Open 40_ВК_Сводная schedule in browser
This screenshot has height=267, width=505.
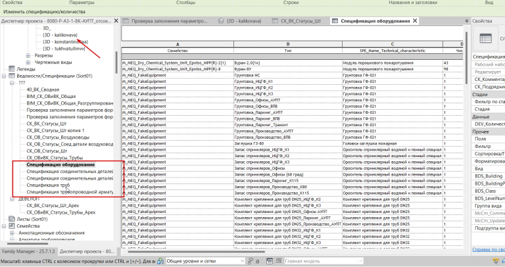pos(43,89)
